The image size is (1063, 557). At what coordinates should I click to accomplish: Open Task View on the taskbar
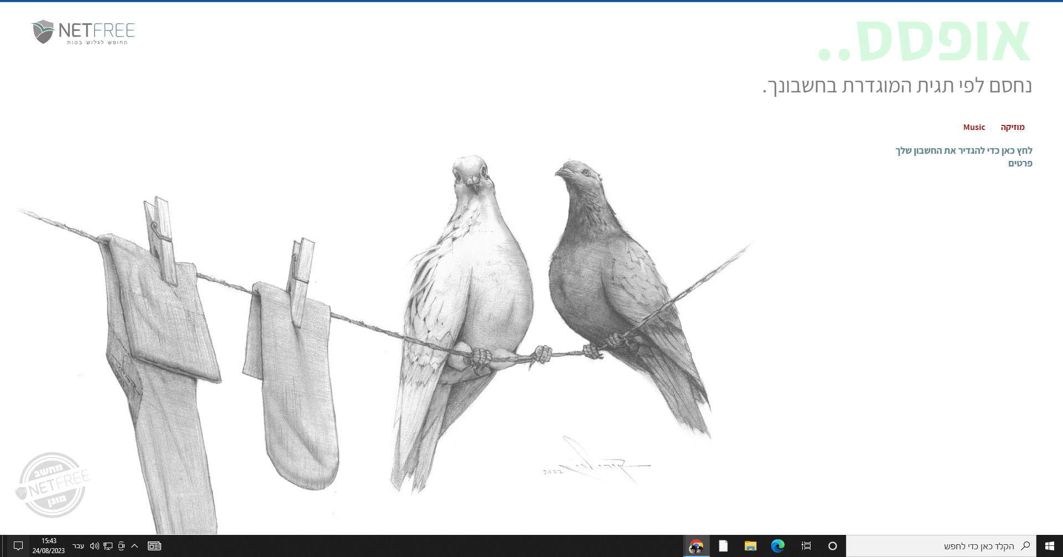pyautogui.click(x=806, y=546)
